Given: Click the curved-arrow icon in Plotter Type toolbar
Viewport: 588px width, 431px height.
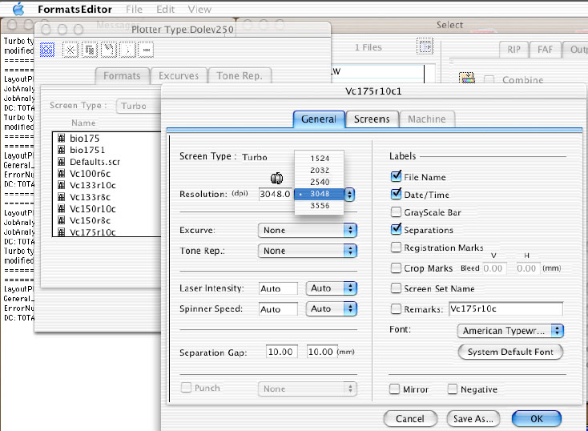Looking at the screenshot, I should coord(109,50).
